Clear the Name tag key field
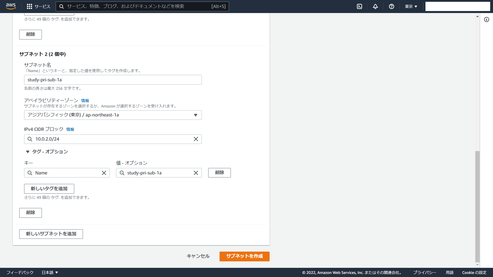The width and height of the screenshot is (493, 277). point(104,173)
